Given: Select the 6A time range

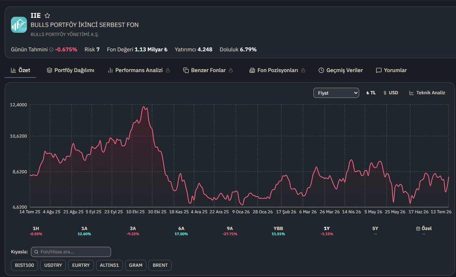Looking at the screenshot, I should click(x=181, y=231).
